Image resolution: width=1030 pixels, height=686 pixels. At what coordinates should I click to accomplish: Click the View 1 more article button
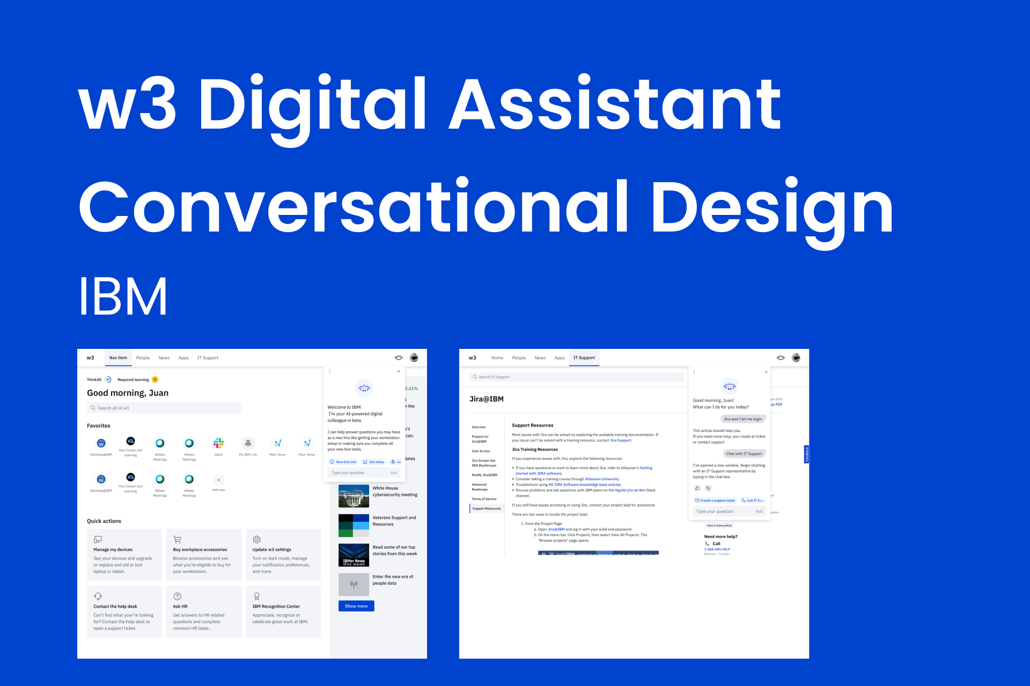(x=719, y=525)
